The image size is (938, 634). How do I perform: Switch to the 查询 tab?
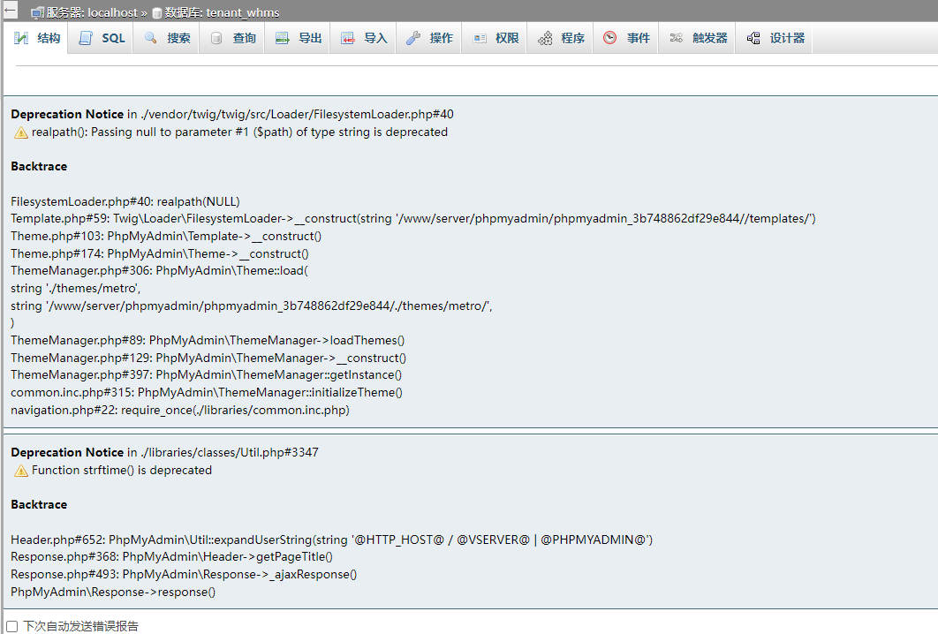(x=232, y=38)
